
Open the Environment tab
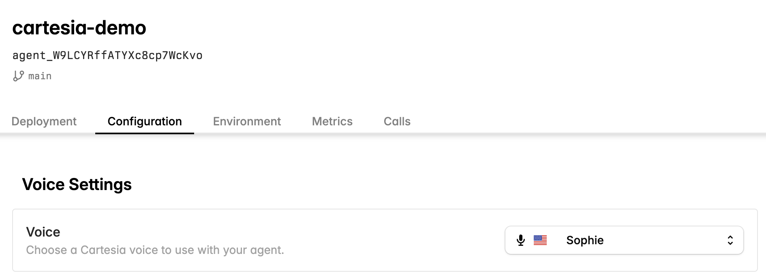tap(247, 121)
